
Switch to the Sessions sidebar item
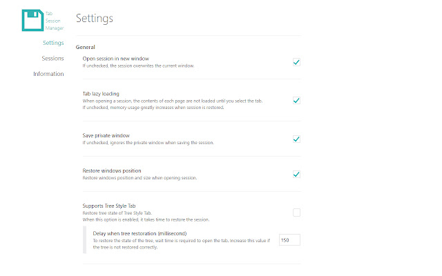[x=52, y=59]
